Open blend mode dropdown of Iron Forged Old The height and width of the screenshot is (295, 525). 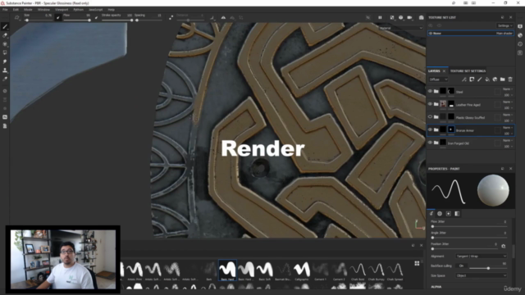tap(508, 140)
